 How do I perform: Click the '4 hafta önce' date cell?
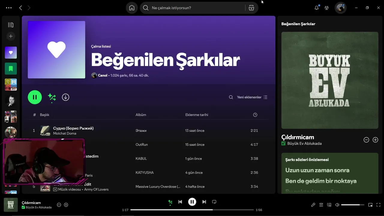[195, 187]
